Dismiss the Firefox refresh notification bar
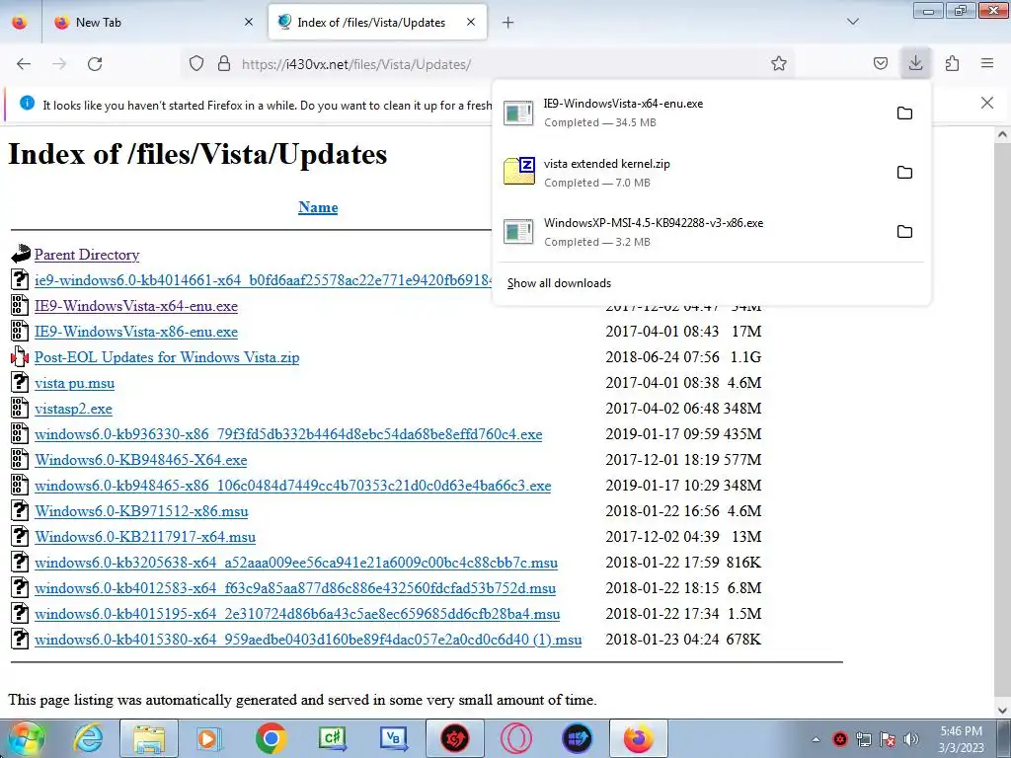This screenshot has height=758, width=1011. pyautogui.click(x=986, y=103)
